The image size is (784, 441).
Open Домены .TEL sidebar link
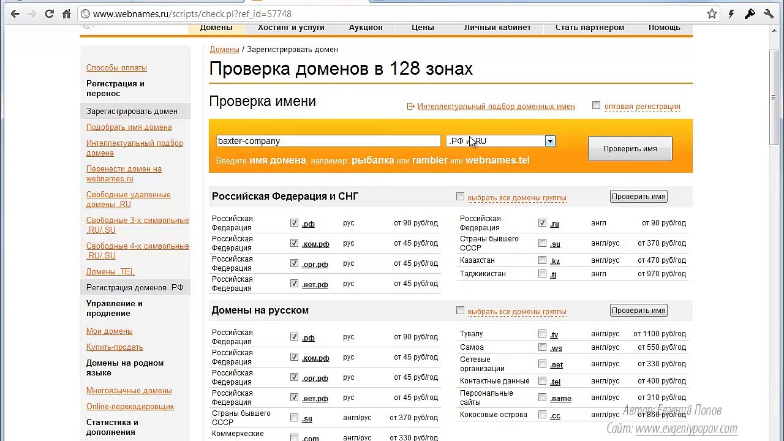pos(110,272)
